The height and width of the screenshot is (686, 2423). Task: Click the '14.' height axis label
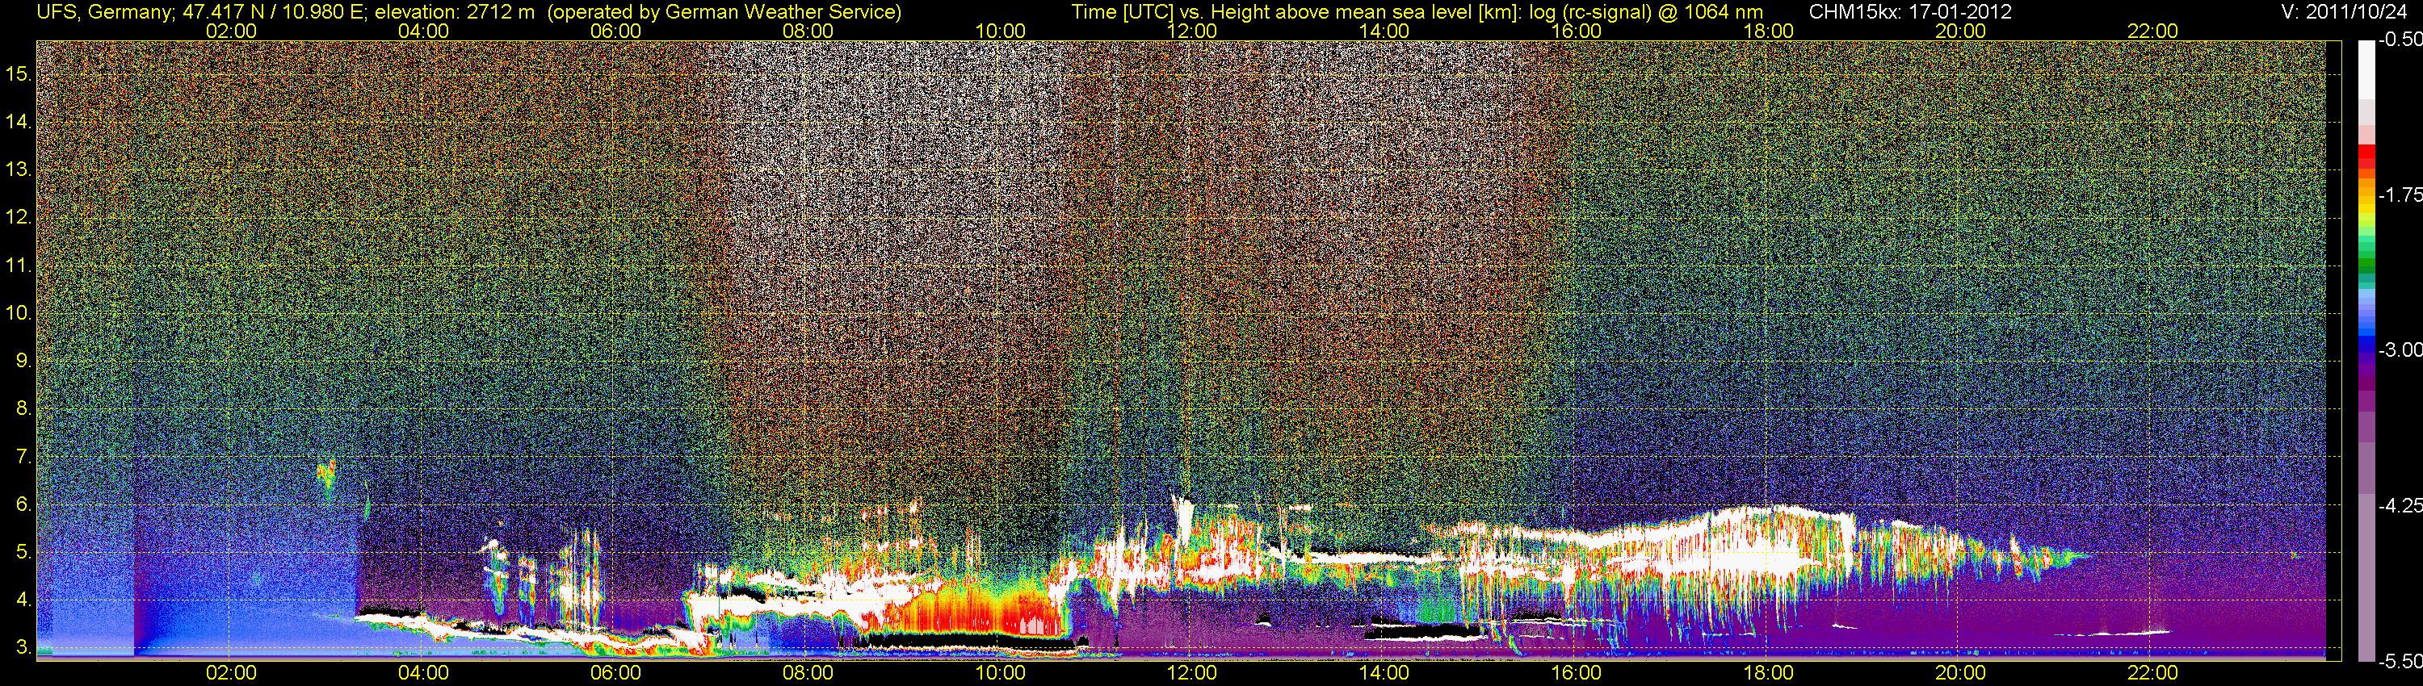pyautogui.click(x=19, y=121)
